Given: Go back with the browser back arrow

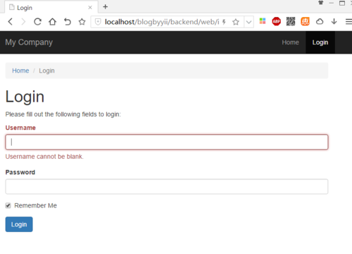Looking at the screenshot, I should tap(10, 22).
